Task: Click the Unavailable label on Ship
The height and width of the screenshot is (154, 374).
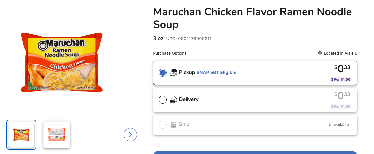Action: coord(338,125)
